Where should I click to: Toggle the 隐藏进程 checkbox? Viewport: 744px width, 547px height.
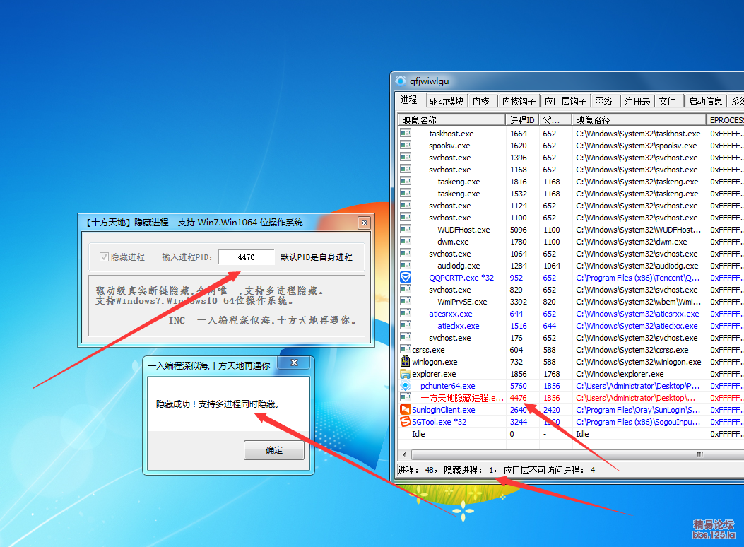pyautogui.click(x=105, y=257)
